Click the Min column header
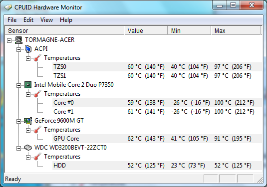 coord(189,31)
